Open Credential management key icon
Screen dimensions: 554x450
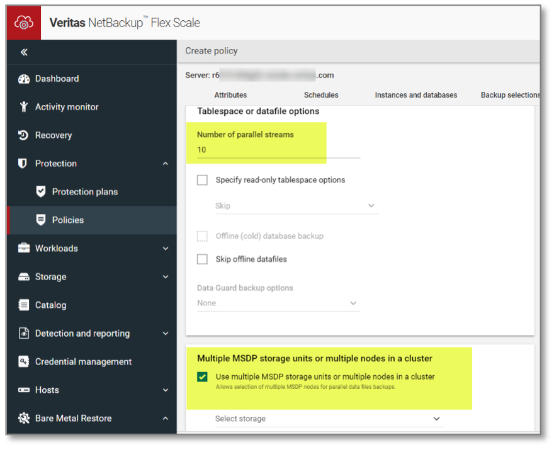(24, 362)
